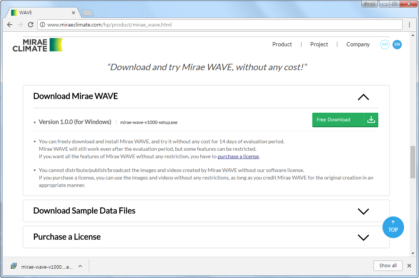Viewport: 419px width, 278px height.
Task: Open the Company menu
Action: pos(358,44)
